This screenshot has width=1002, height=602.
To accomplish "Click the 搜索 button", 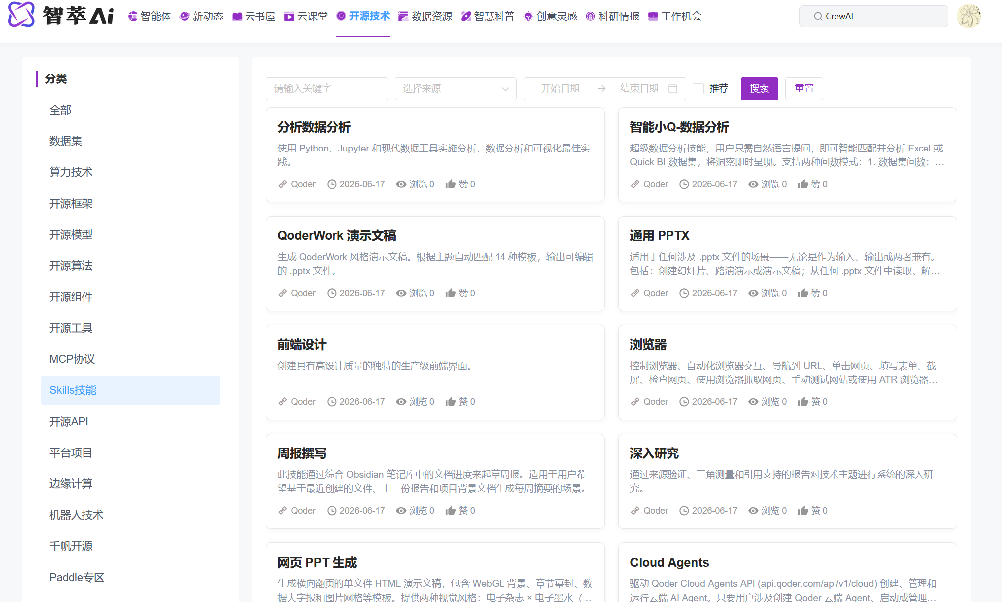I will [759, 89].
